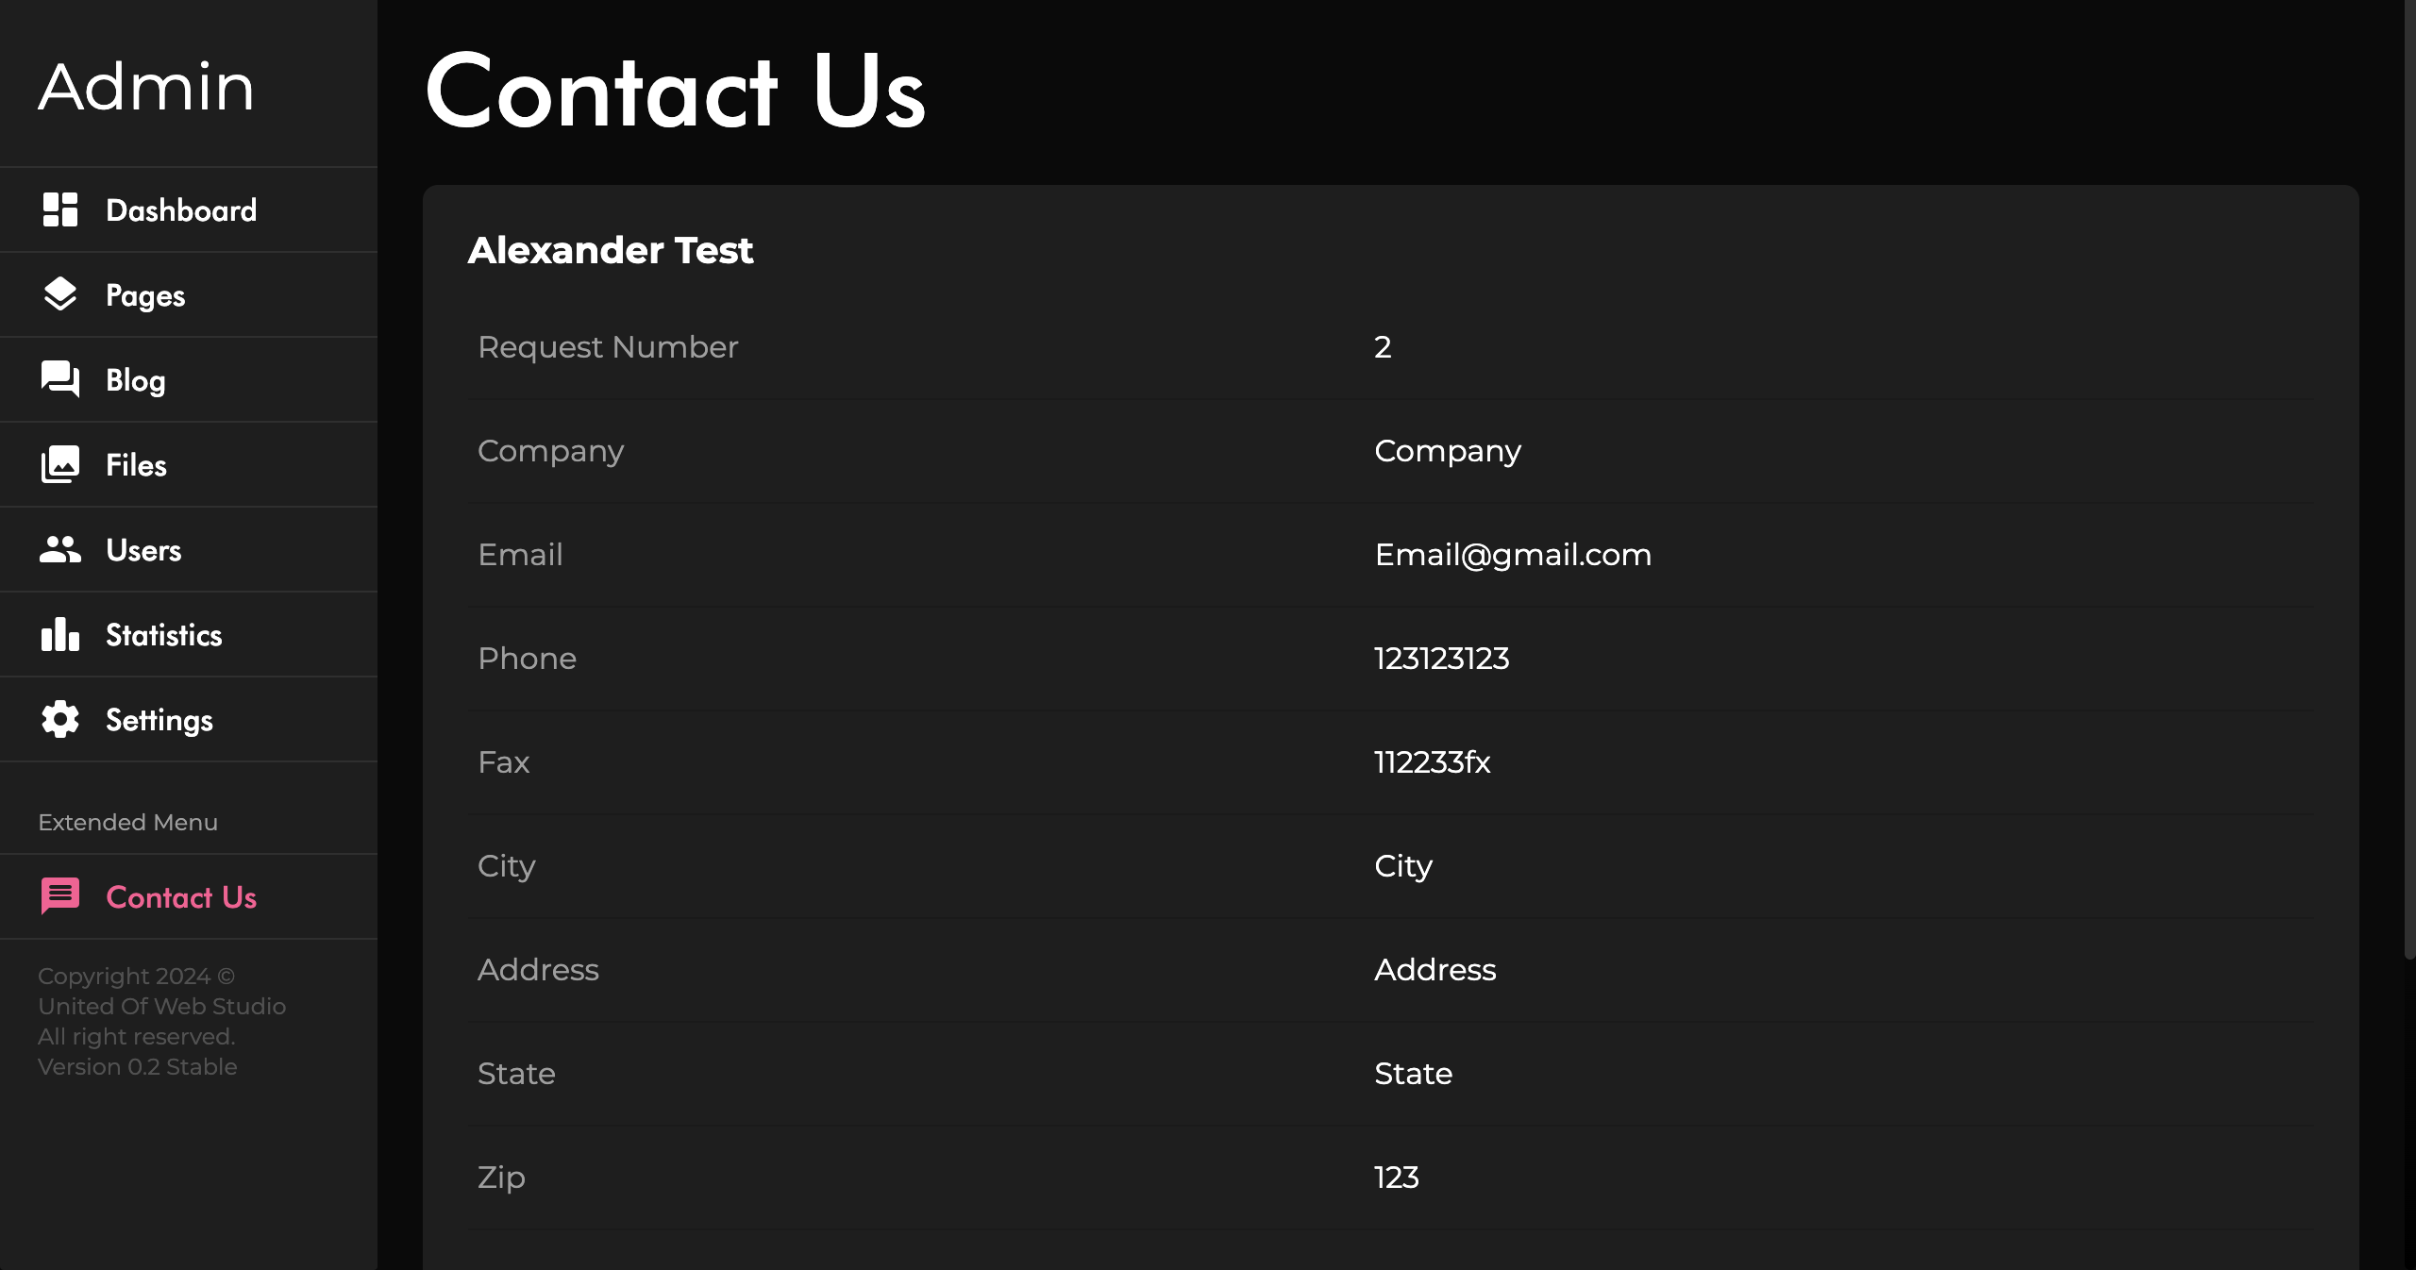
Task: Open the Statistics menu entry
Action: click(x=189, y=634)
